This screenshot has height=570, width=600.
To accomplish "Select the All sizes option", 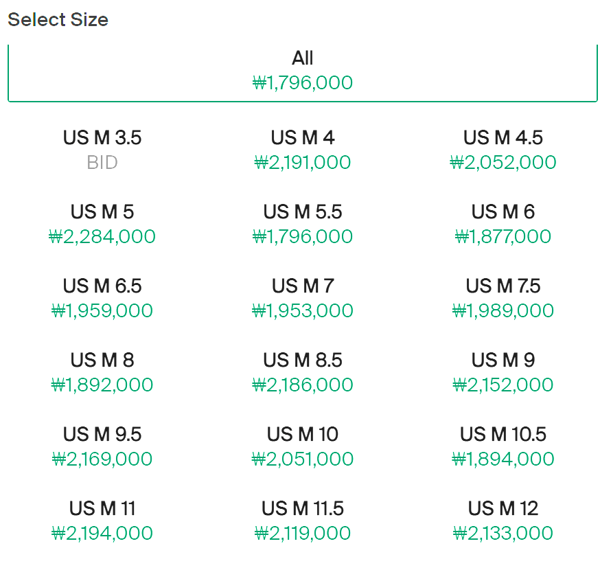I will [302, 71].
